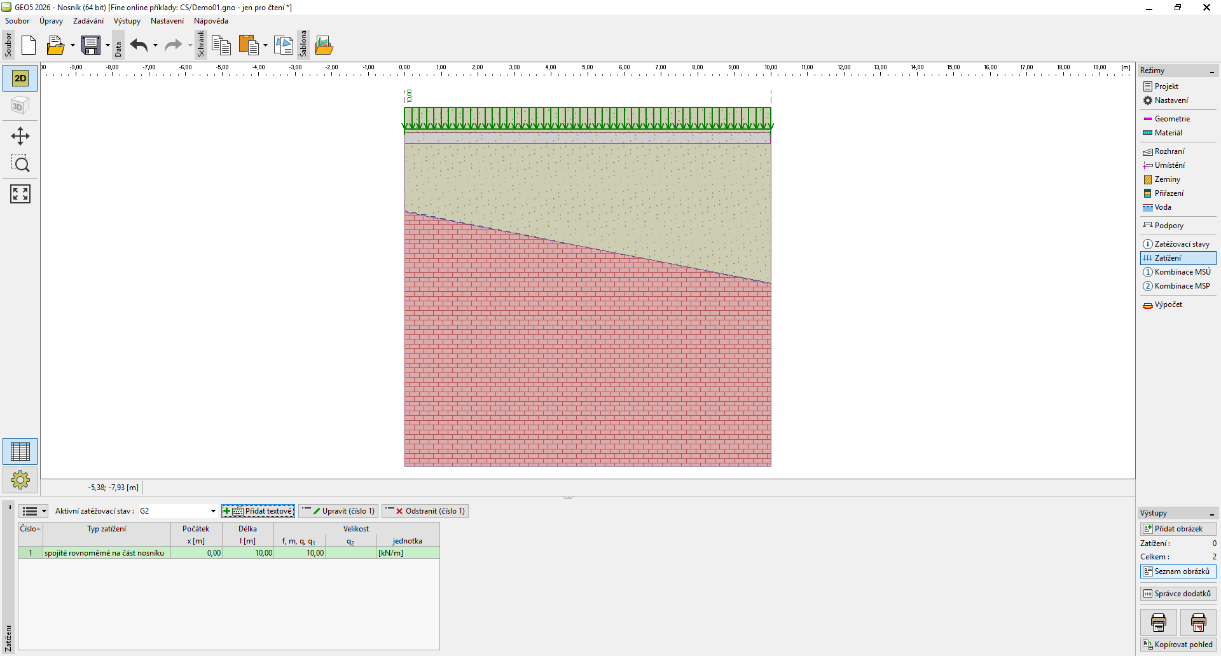Switch to 2D view mode

[20, 78]
